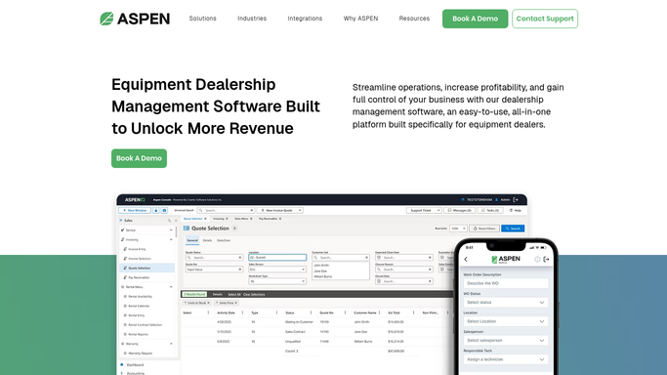Choose John Smith in Customer List
The height and width of the screenshot is (375, 667).
click(x=321, y=266)
